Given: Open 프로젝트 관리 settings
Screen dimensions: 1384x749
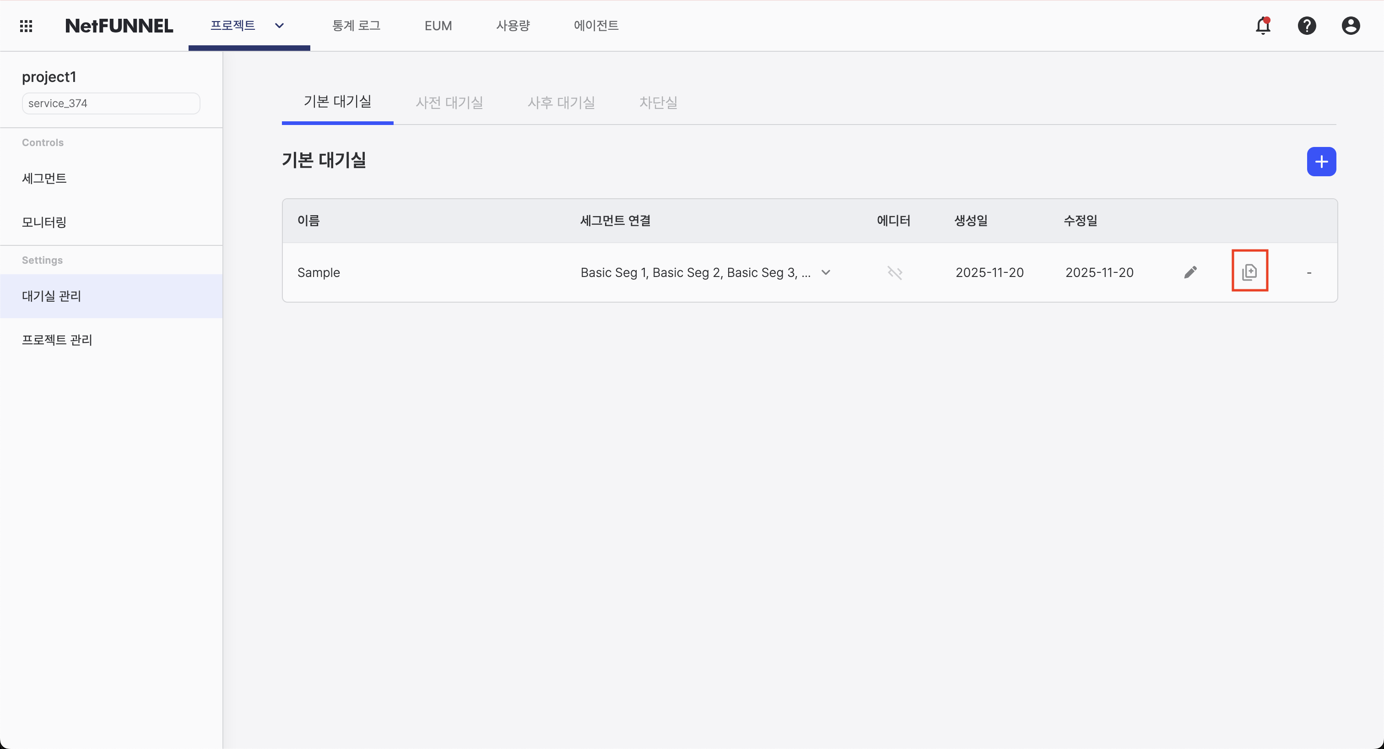Looking at the screenshot, I should pyautogui.click(x=57, y=340).
